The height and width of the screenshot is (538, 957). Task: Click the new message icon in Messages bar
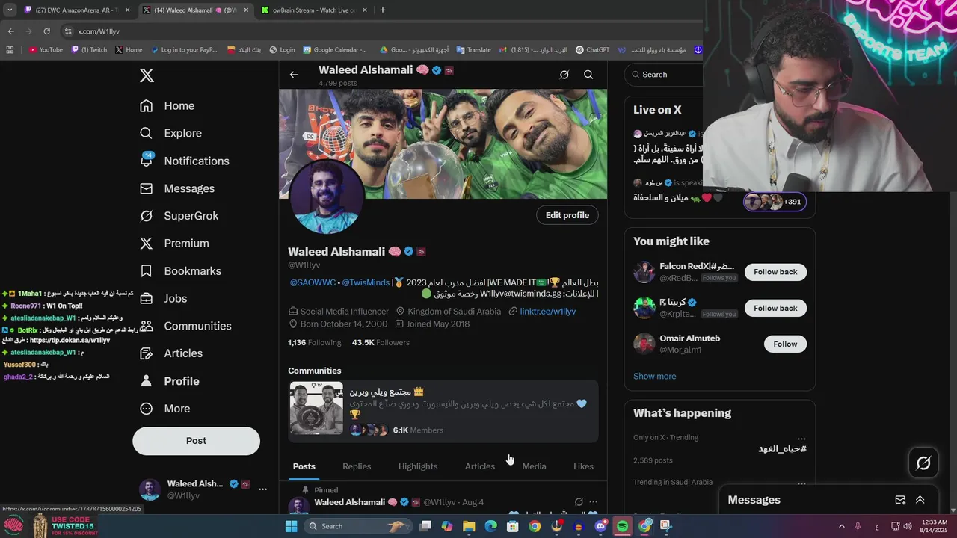[x=900, y=500]
